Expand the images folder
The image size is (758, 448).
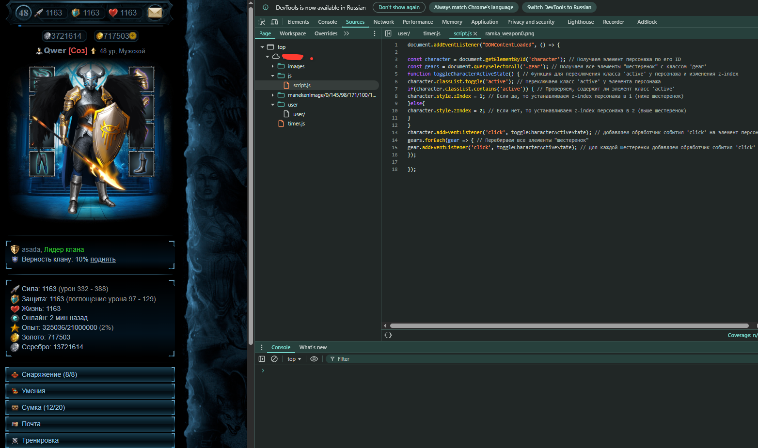click(x=273, y=66)
